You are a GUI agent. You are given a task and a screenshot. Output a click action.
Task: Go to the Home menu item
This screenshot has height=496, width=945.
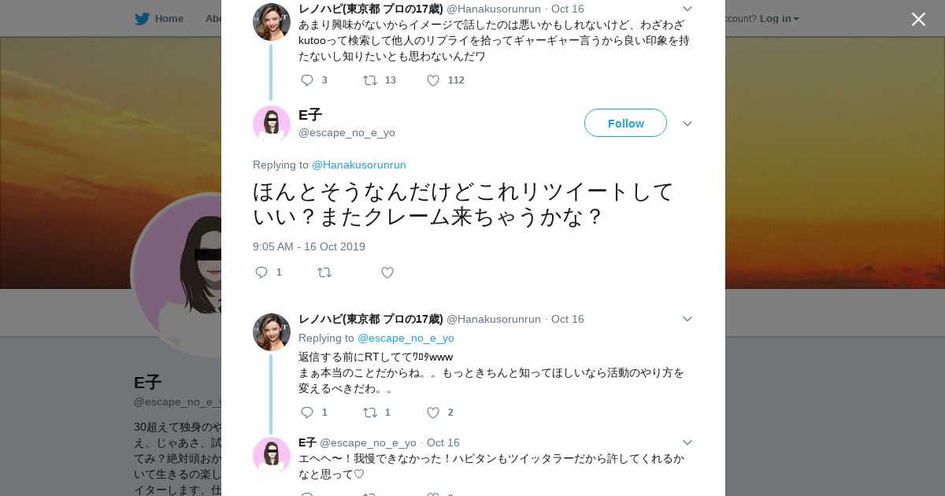pyautogui.click(x=169, y=19)
